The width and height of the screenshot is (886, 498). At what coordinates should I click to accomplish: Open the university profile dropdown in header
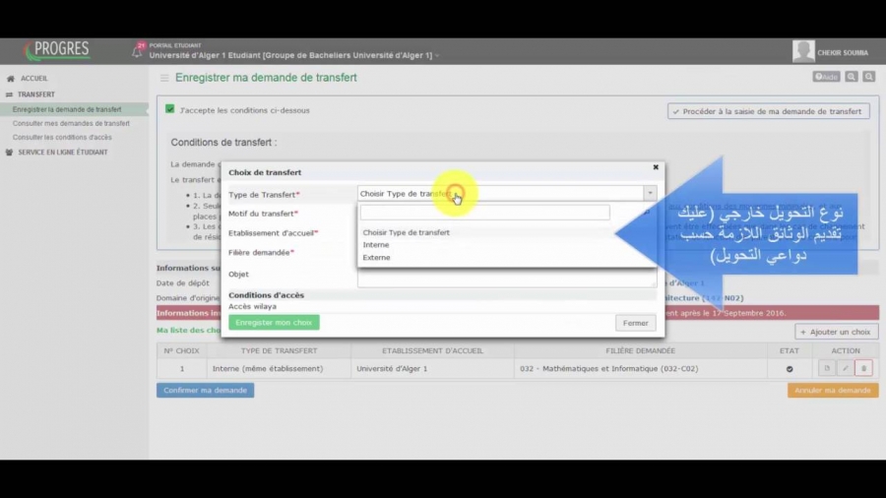[x=293, y=55]
